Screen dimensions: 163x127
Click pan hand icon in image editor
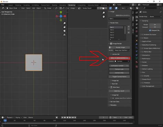point(104,17)
